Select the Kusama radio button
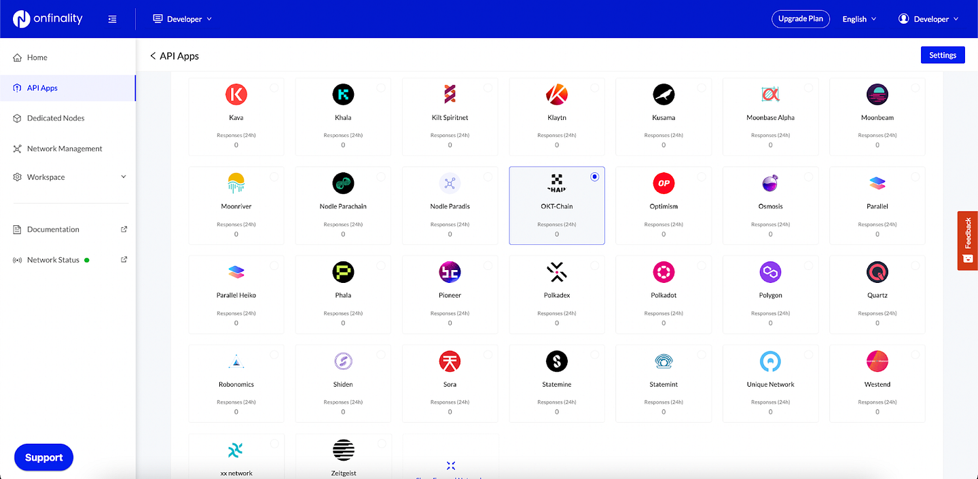 click(702, 88)
